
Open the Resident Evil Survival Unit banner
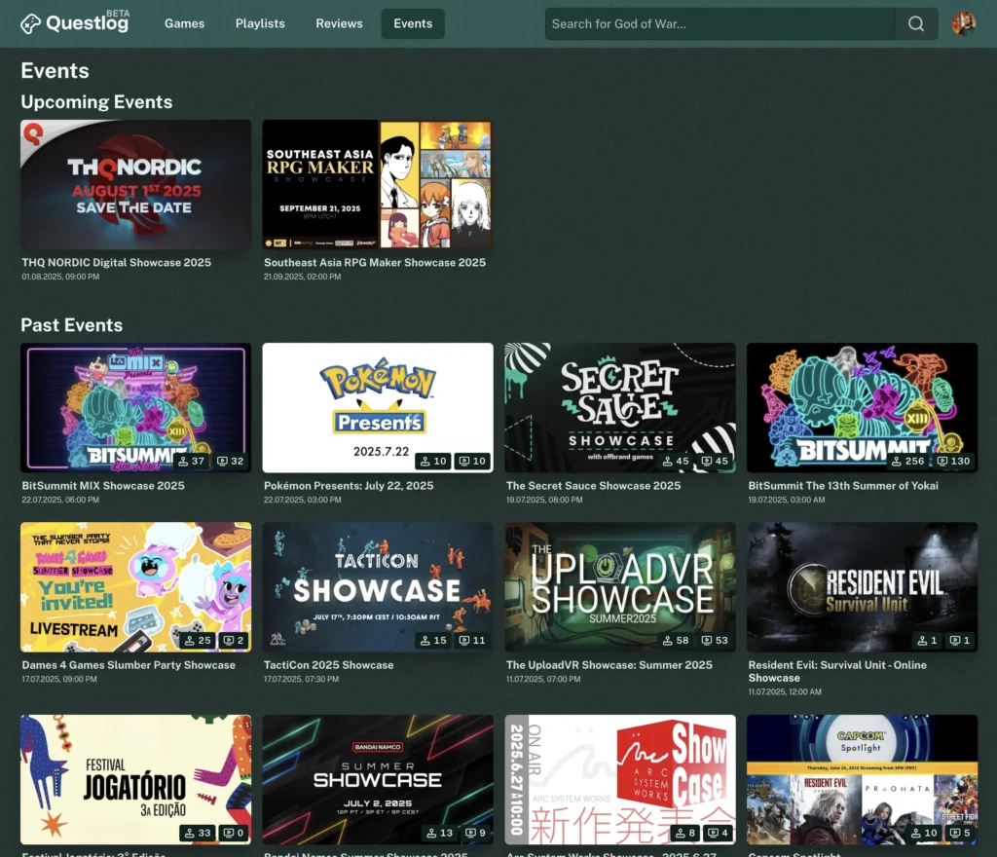click(x=863, y=587)
